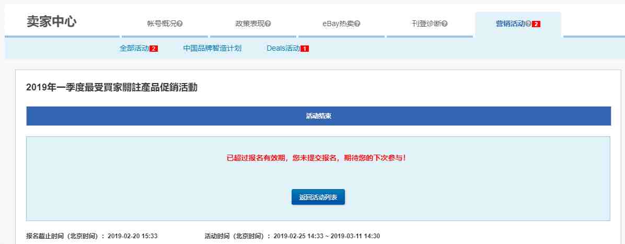
Task: Click the help icon beside 政策表现
Action: (268, 24)
